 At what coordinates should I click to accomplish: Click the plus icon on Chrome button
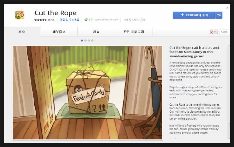(x=182, y=15)
